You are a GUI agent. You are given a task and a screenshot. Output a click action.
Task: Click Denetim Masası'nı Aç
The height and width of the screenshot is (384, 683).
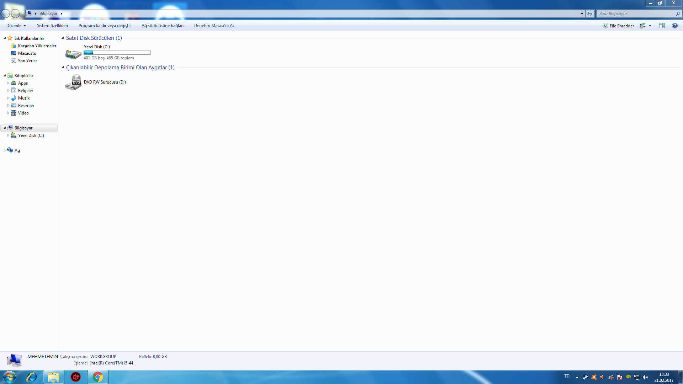coord(215,26)
